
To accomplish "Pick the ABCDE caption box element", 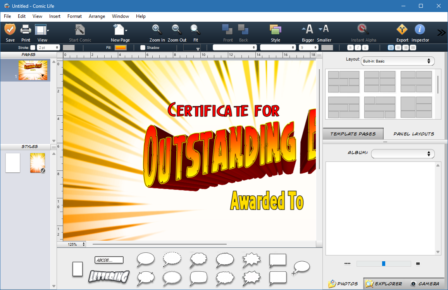I will click(x=109, y=260).
